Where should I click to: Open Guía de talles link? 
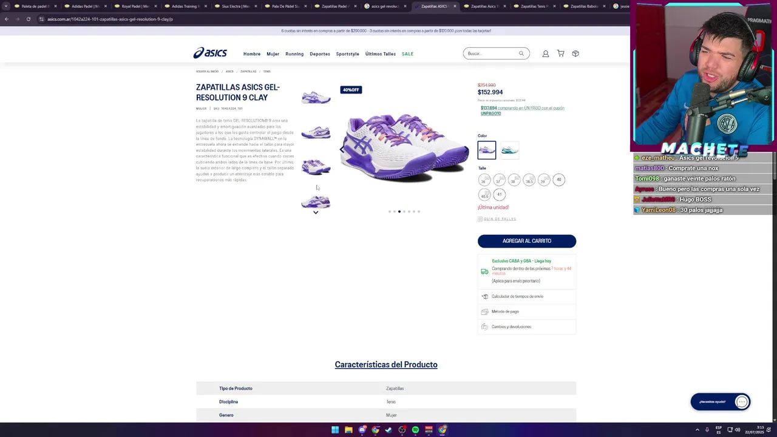pos(500,219)
